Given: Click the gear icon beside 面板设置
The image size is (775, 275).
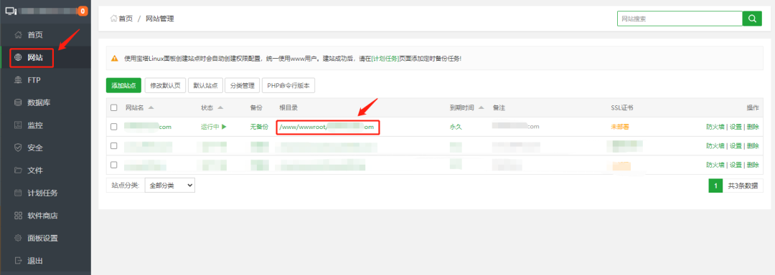Looking at the screenshot, I should tap(18, 238).
